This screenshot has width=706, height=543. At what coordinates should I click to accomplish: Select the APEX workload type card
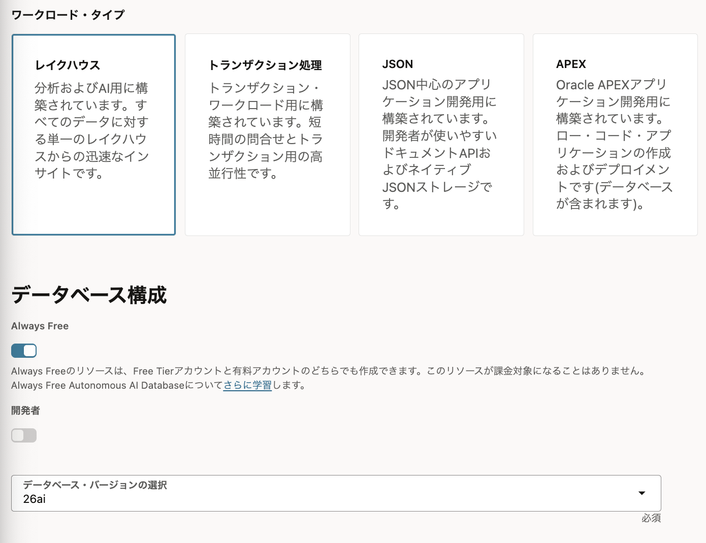(x=615, y=134)
